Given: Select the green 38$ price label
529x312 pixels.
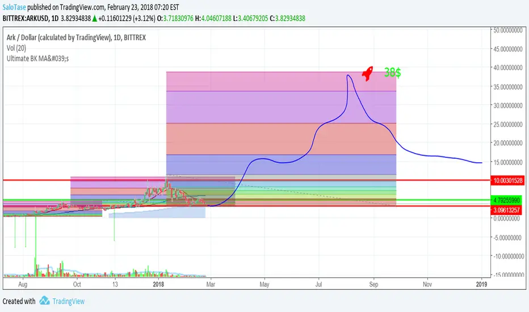Looking at the screenshot, I should (x=392, y=72).
